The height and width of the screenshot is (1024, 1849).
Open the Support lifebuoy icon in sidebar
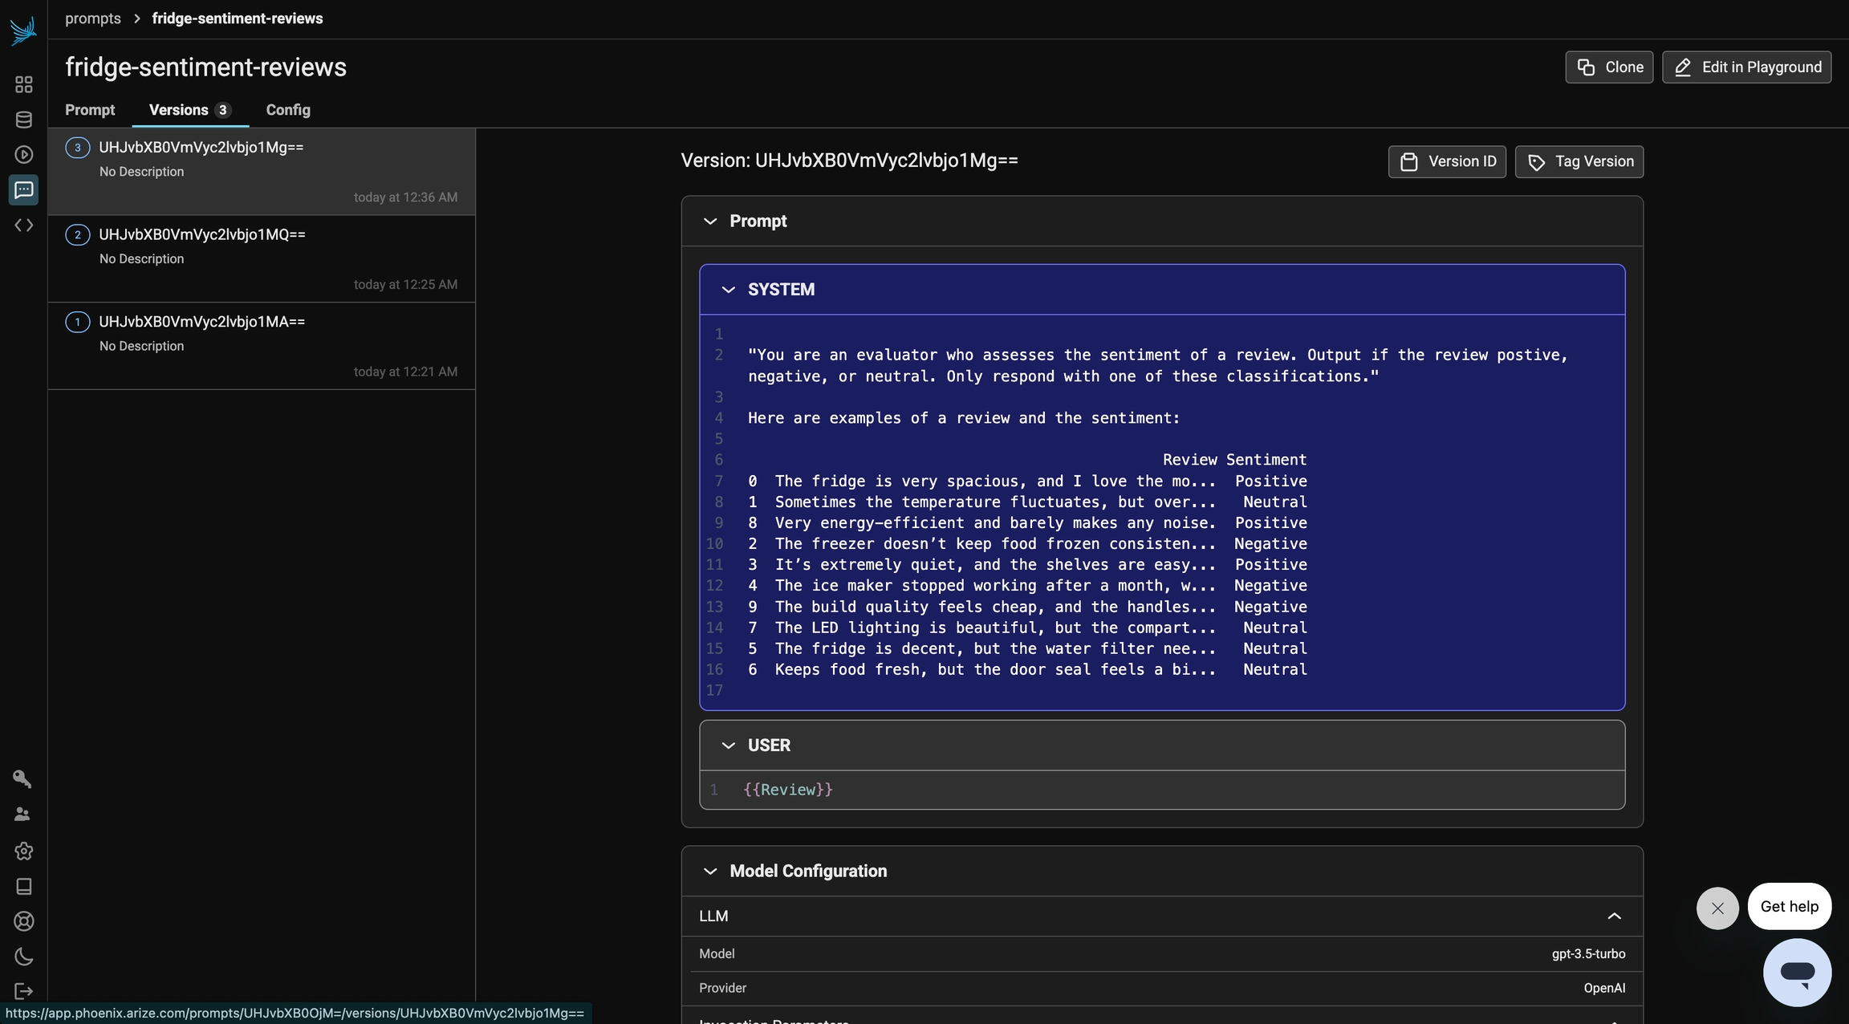point(24,921)
